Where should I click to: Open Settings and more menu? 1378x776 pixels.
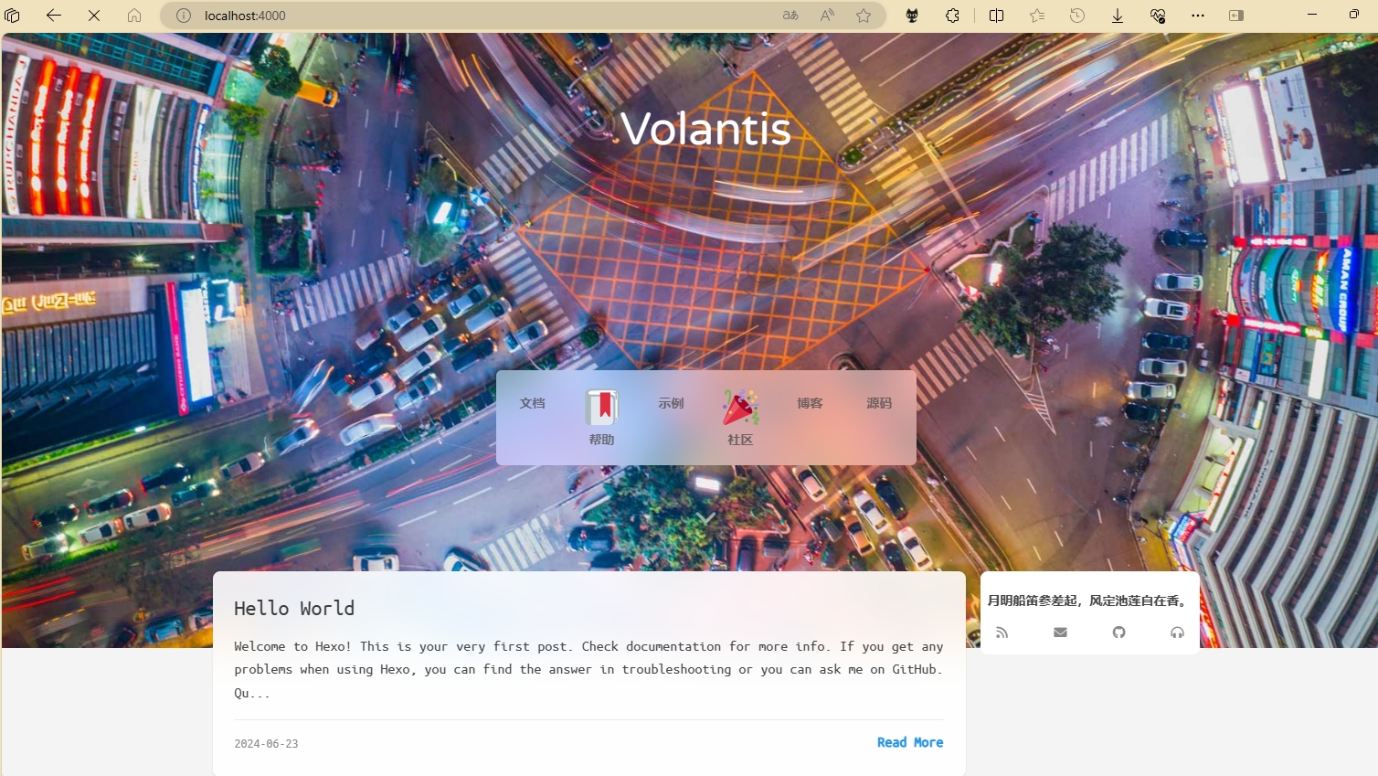tap(1198, 16)
